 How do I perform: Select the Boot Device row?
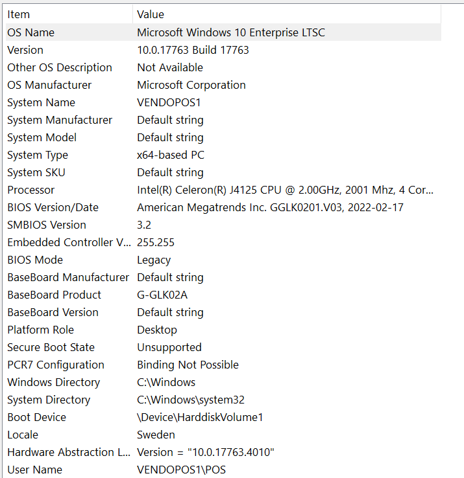pyautogui.click(x=36, y=417)
